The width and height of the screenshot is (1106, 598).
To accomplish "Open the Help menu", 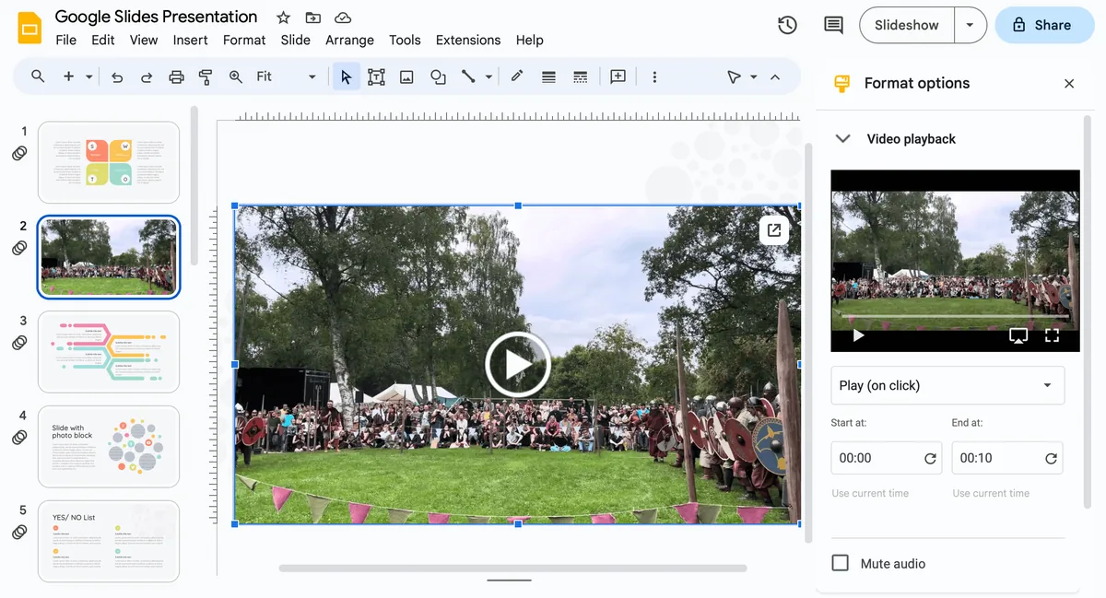I will click(529, 40).
